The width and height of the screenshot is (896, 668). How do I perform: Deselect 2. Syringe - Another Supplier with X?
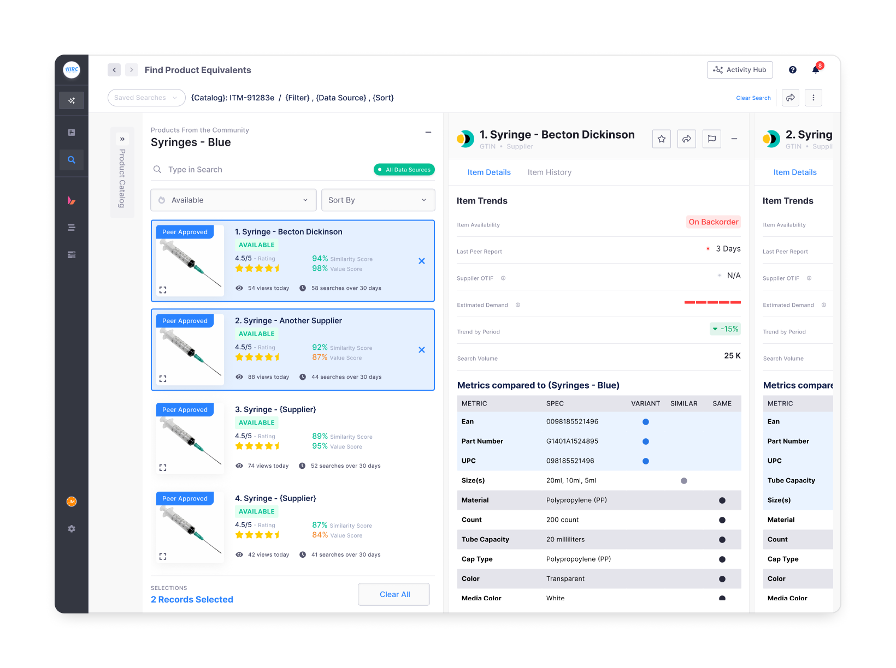(x=422, y=350)
